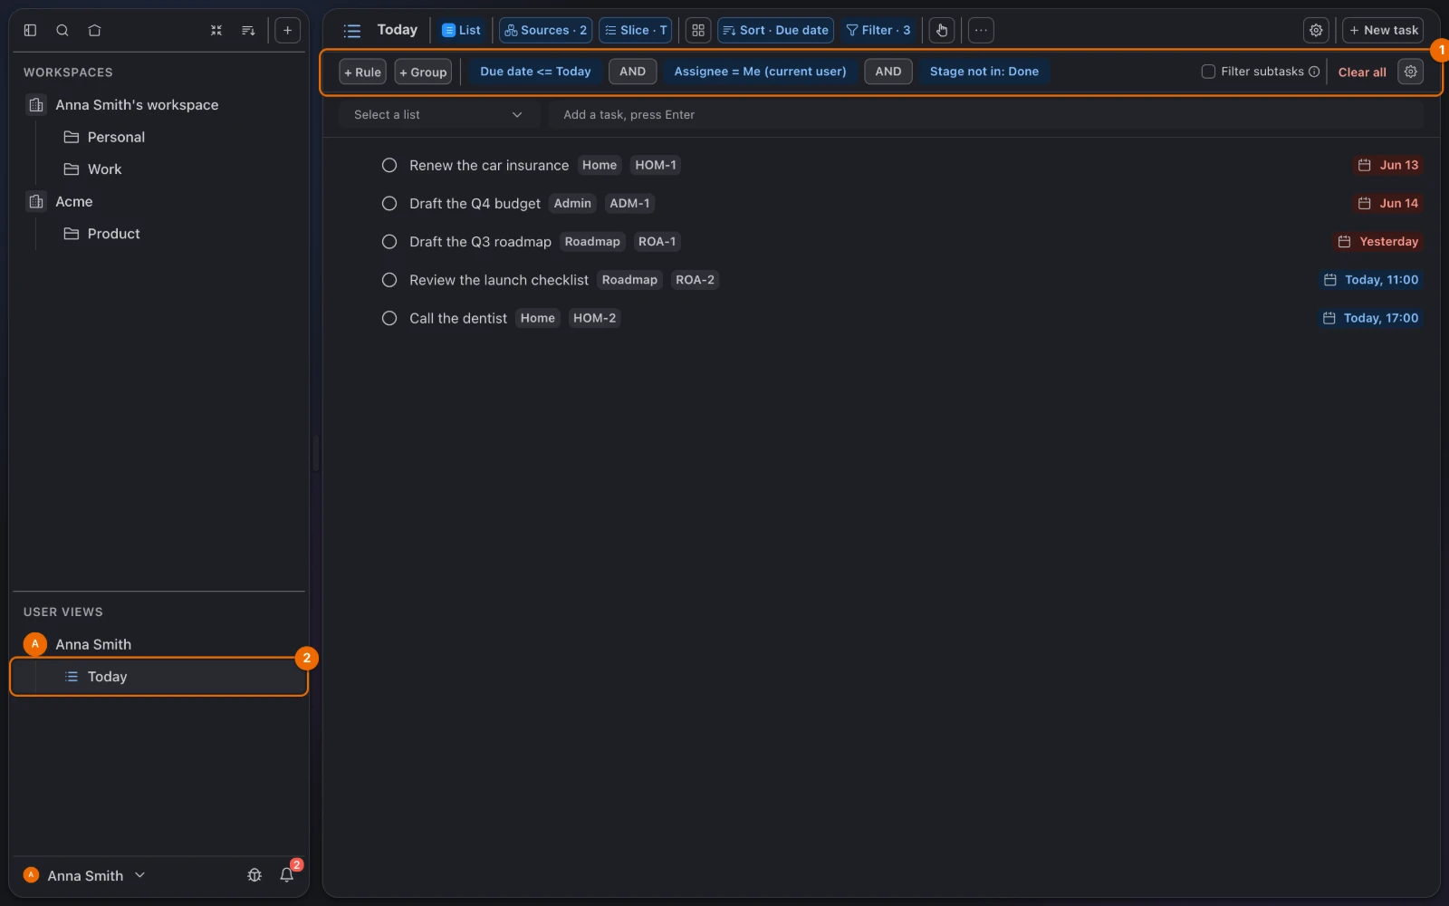The width and height of the screenshot is (1449, 906).
Task: Mark Call the dentist complete
Action: tap(389, 318)
